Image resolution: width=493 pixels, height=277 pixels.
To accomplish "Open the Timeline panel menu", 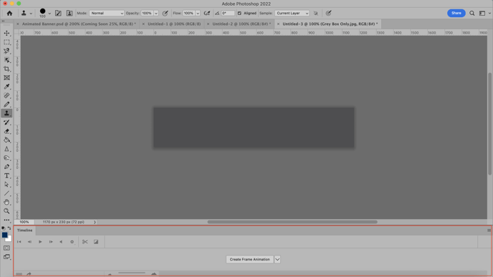I will coord(489,230).
